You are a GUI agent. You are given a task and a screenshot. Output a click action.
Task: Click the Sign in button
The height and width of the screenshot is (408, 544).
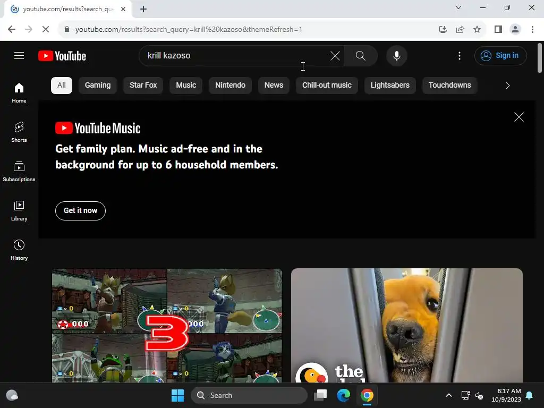click(500, 55)
